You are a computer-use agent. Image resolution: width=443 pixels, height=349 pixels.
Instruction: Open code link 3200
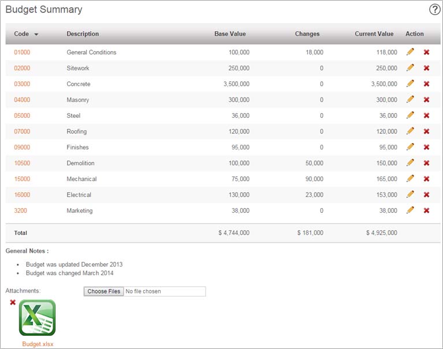coord(20,211)
